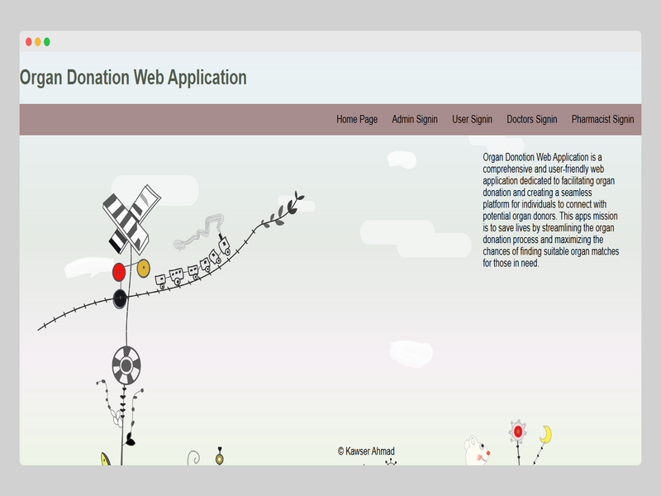Open Pharmacist Signin link
661x496 pixels.
(x=603, y=119)
